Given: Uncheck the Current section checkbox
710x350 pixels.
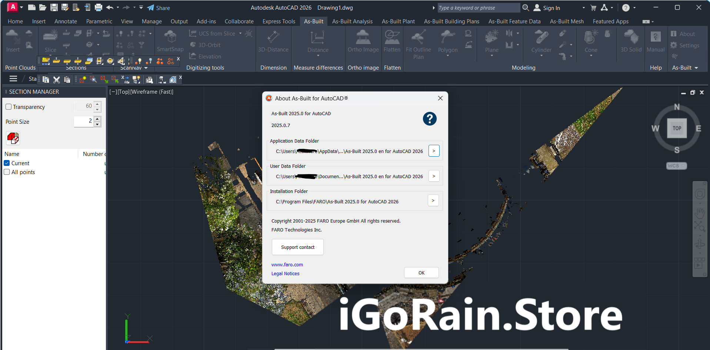Looking at the screenshot, I should click(x=7, y=163).
